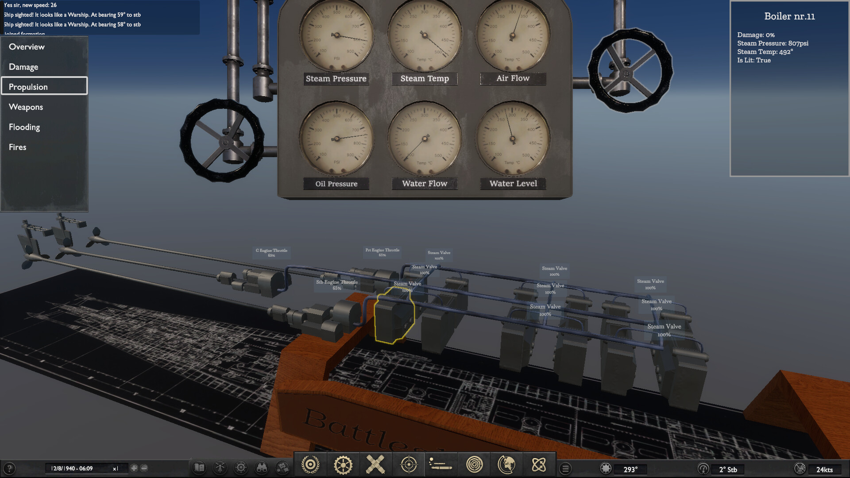Open the radar scope icon
Image resolution: width=850 pixels, height=478 pixels.
(x=475, y=465)
